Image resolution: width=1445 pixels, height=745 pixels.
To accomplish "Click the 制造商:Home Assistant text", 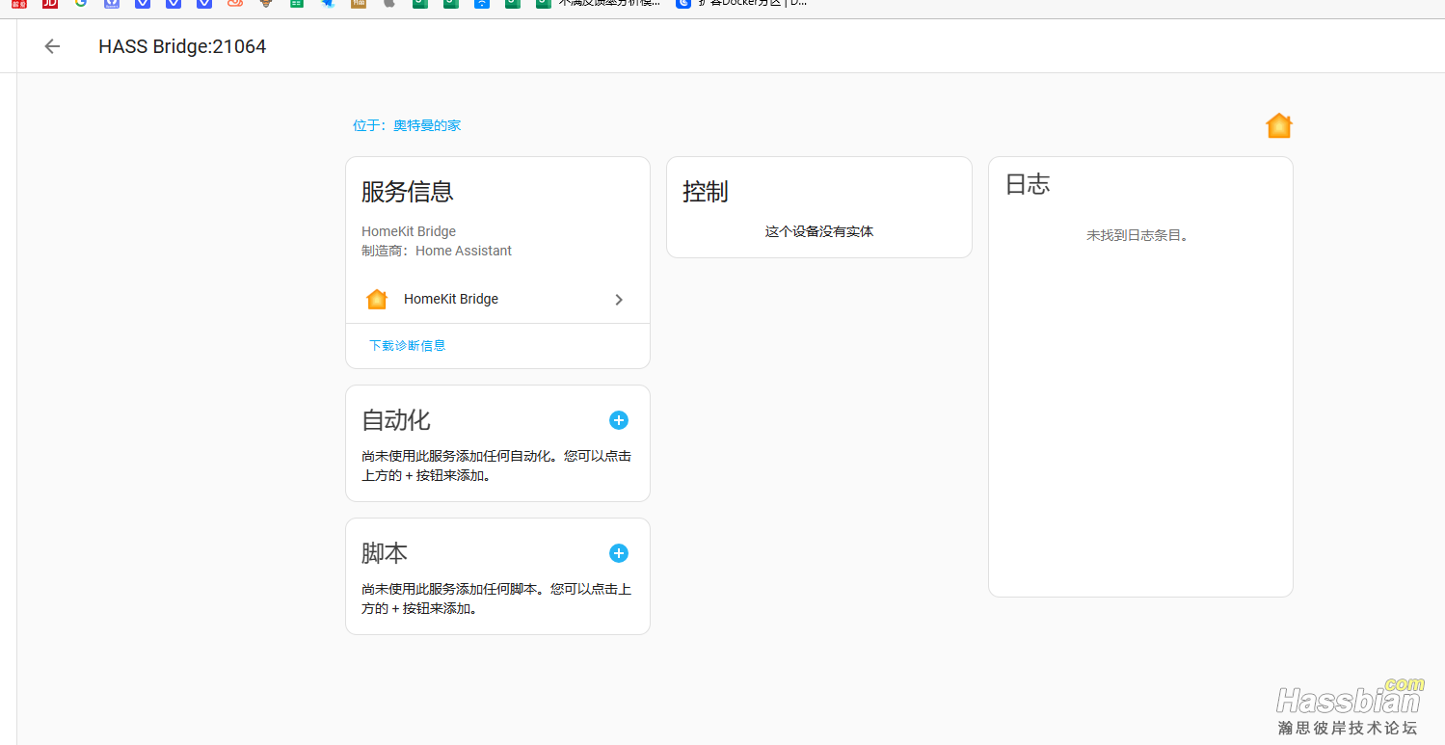I will point(437,251).
